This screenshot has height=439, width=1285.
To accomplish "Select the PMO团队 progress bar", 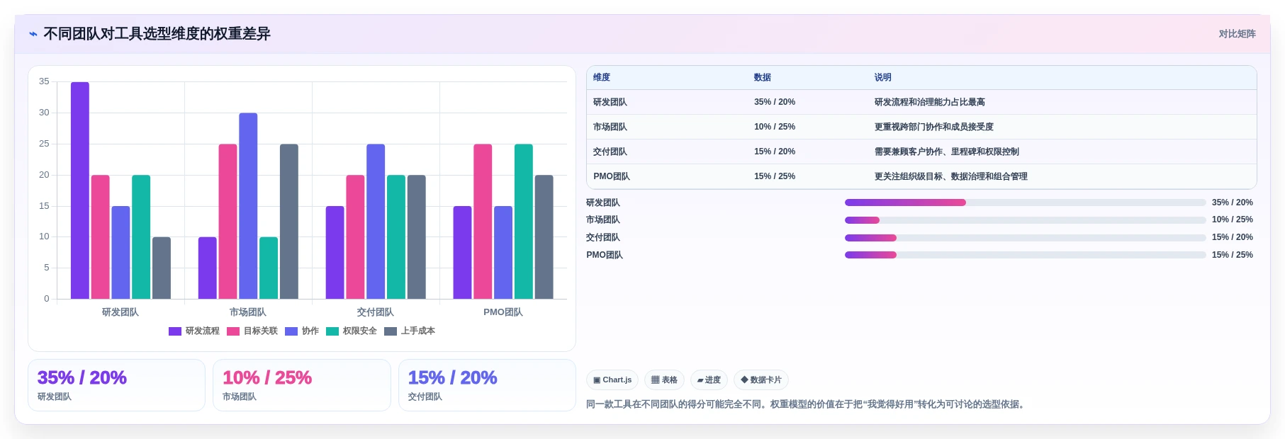I will pyautogui.click(x=1025, y=255).
